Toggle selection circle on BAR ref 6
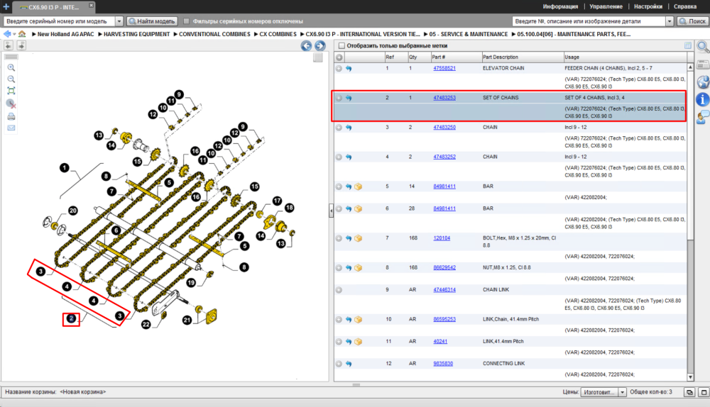710x407 pixels. pos(339,208)
